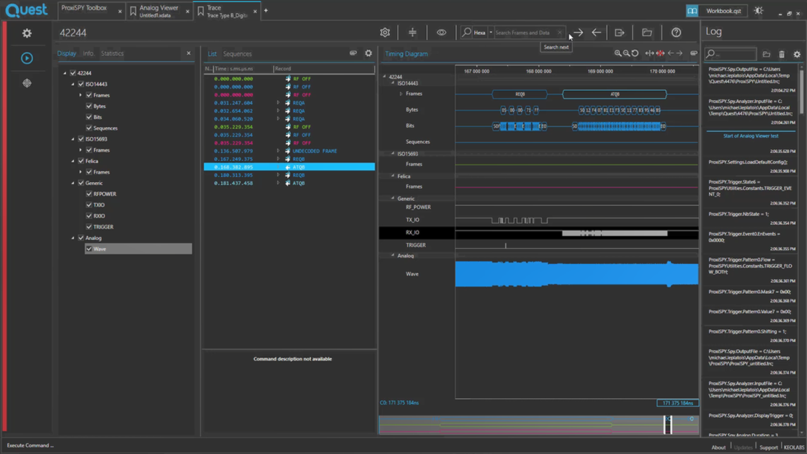Image resolution: width=807 pixels, height=454 pixels.
Task: Click the sidebar play button
Action: 26,58
